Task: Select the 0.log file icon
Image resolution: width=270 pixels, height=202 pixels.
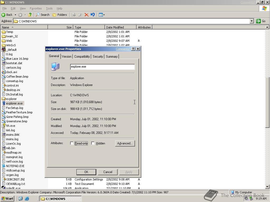Action: coord(4,54)
